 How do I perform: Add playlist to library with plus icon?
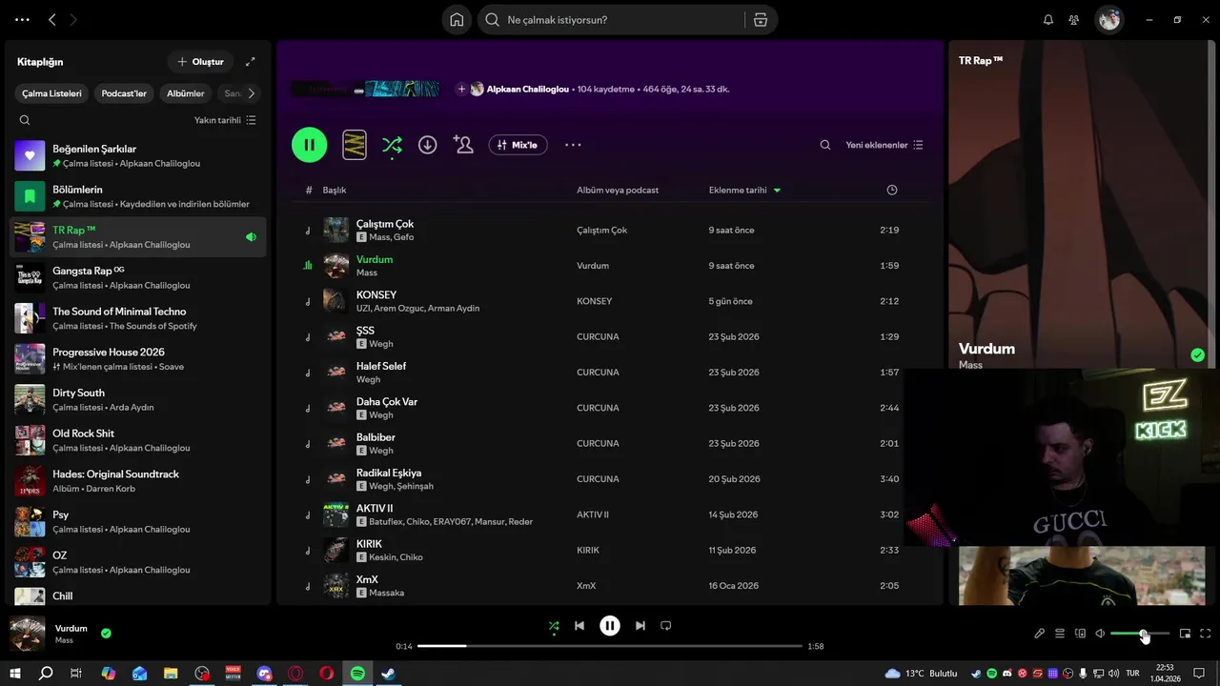461,89
